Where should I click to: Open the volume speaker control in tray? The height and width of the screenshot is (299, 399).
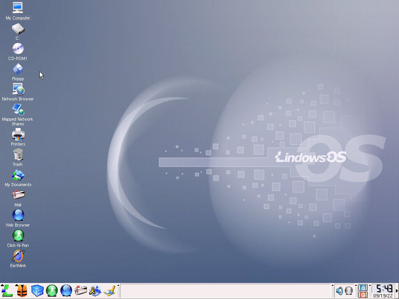[x=339, y=291]
